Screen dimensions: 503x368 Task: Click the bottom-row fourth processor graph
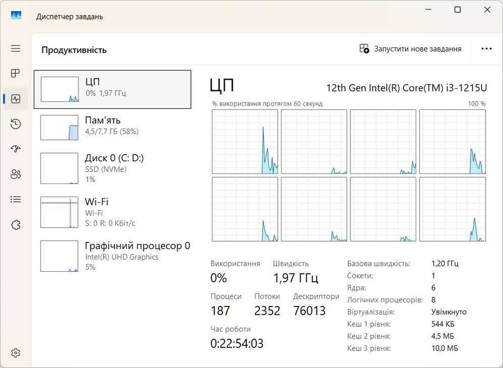pos(452,209)
